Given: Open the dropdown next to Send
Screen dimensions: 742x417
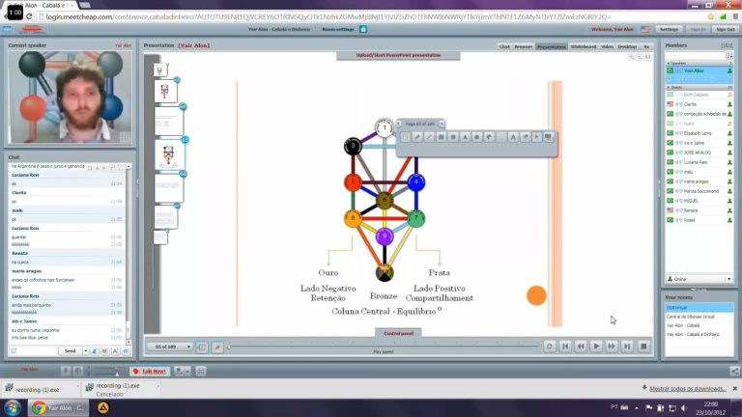Looking at the screenshot, I should click(86, 351).
